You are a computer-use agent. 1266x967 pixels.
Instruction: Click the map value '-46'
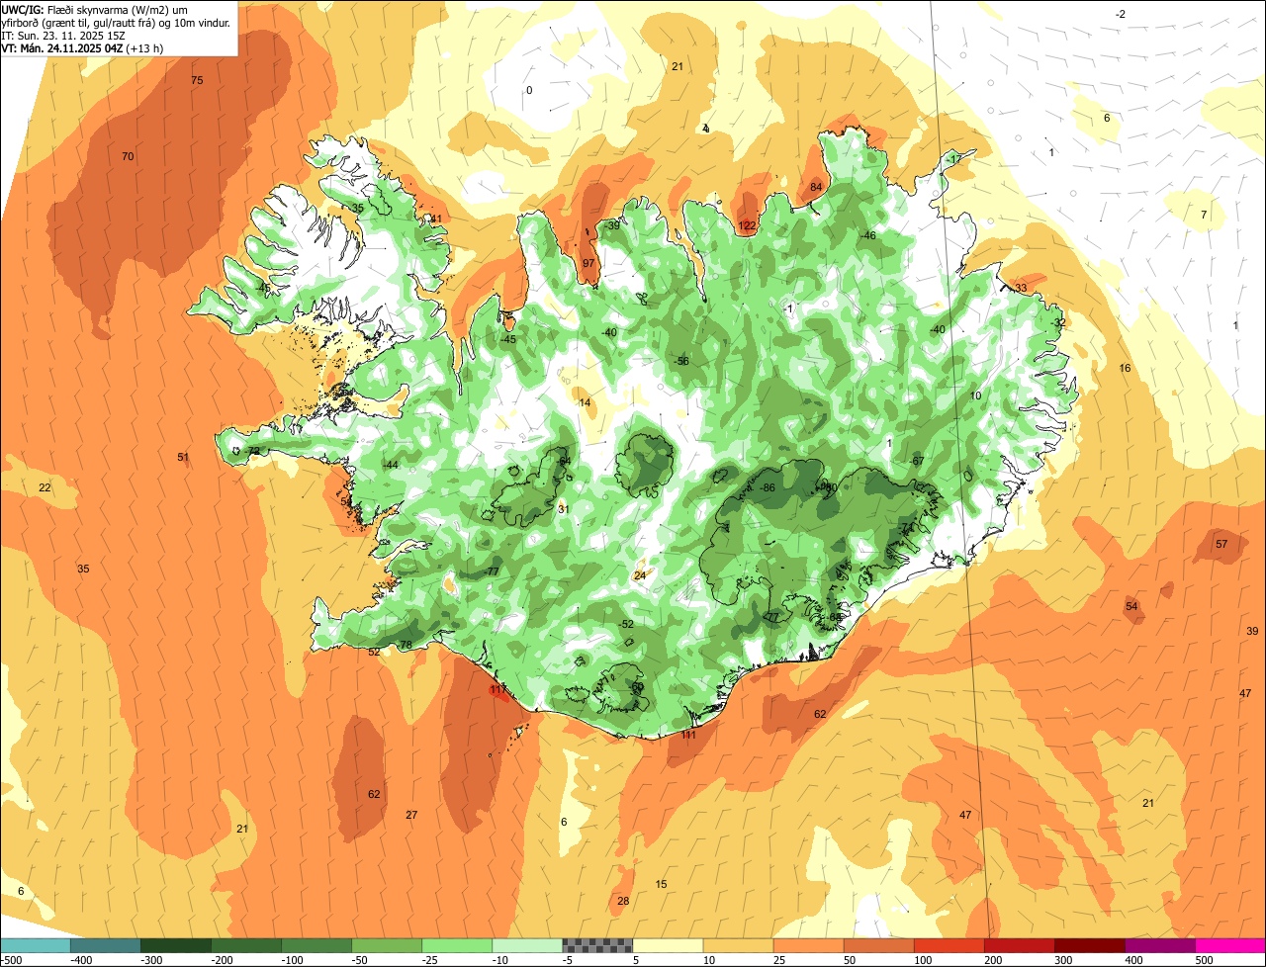tap(868, 235)
